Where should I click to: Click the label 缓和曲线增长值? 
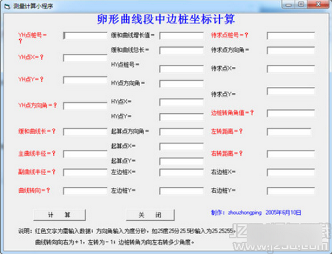click(133, 35)
